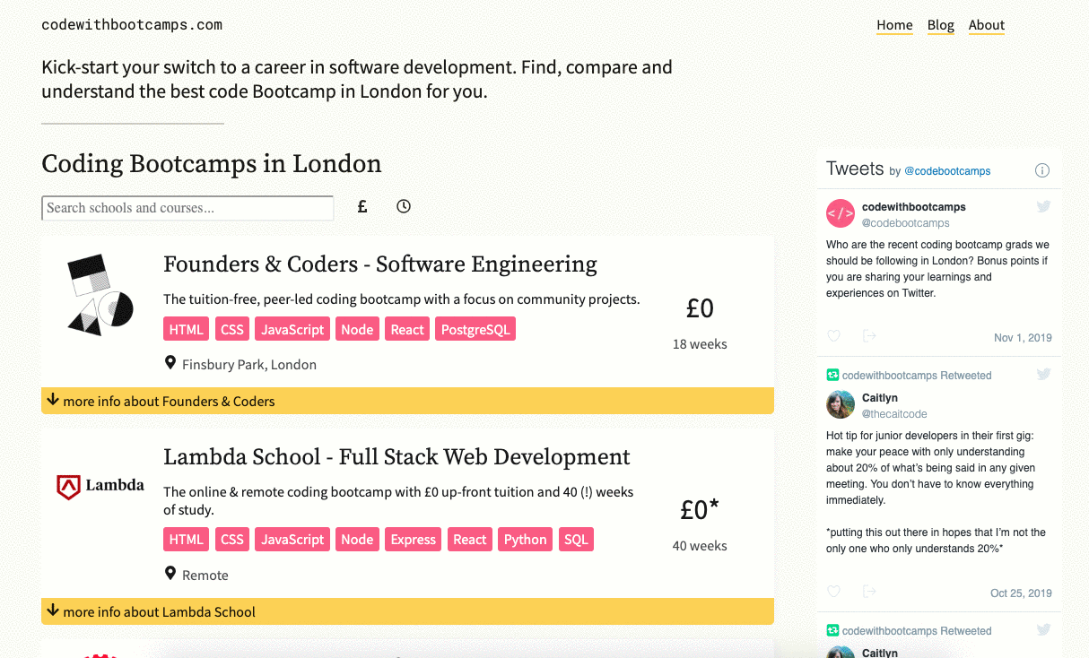Open the @codebootcamps Twitter profile link
The width and height of the screenshot is (1089, 658).
(x=947, y=171)
